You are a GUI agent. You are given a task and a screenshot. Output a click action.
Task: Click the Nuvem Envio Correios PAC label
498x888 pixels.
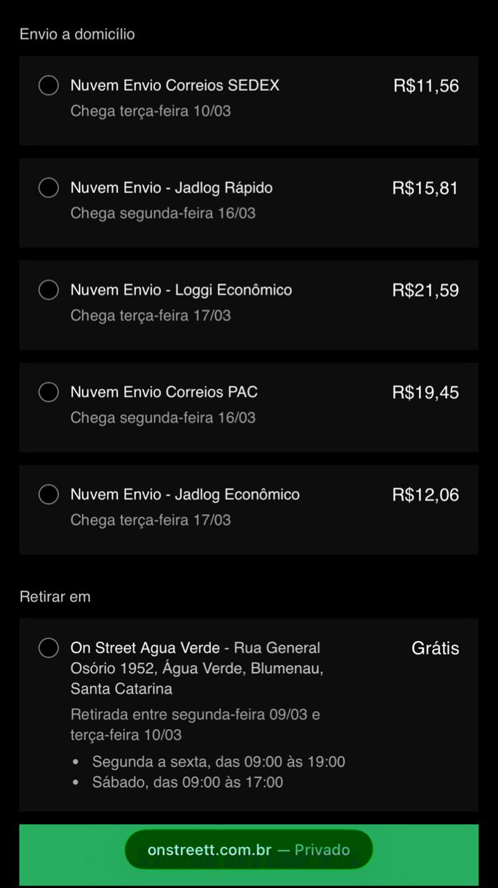pyautogui.click(x=164, y=392)
